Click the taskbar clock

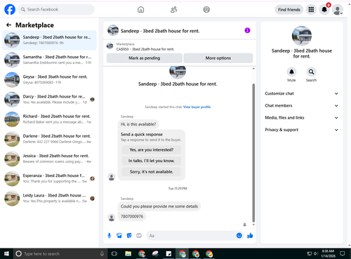pyautogui.click(x=328, y=253)
